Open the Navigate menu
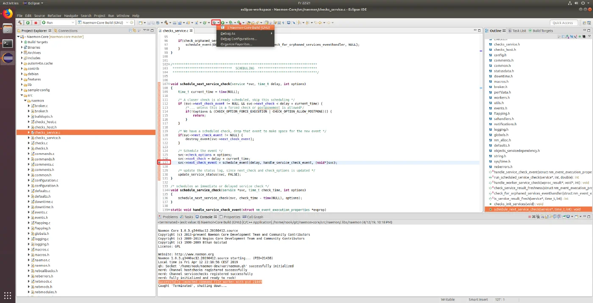 (x=71, y=16)
